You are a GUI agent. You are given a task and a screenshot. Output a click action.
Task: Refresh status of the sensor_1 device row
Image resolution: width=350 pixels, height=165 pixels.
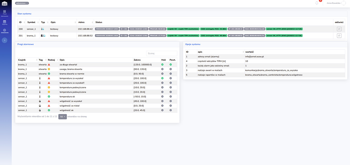339,29
